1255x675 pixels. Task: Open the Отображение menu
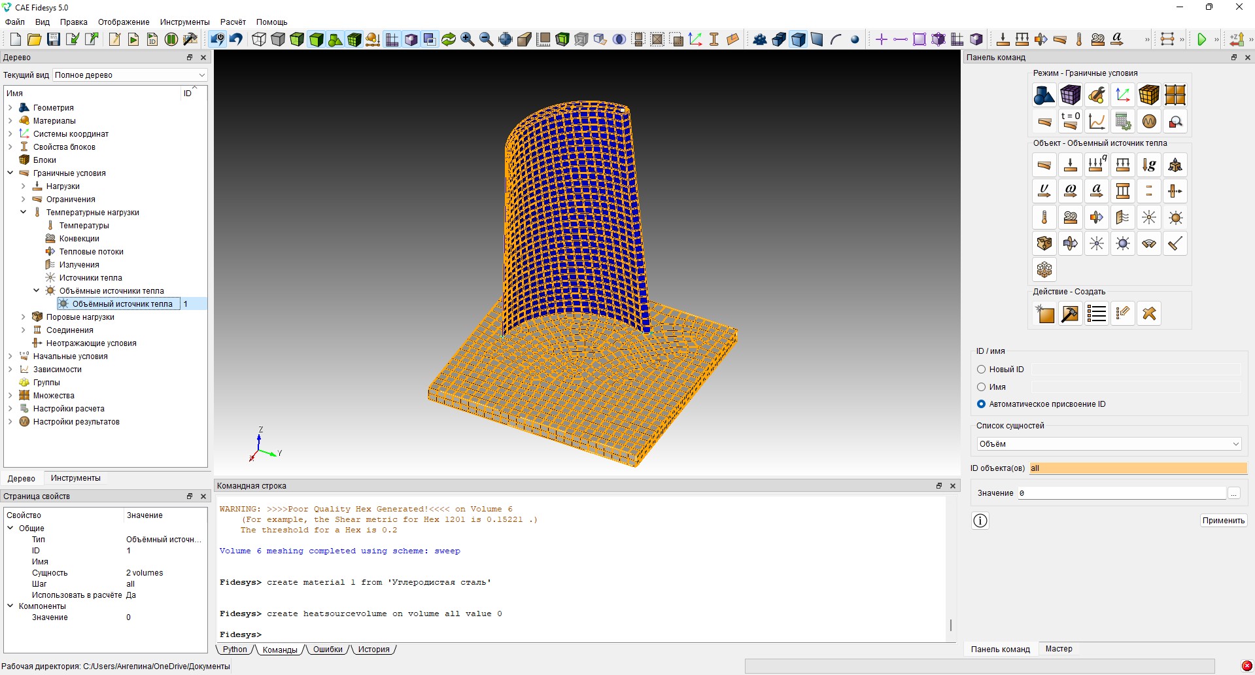[124, 22]
